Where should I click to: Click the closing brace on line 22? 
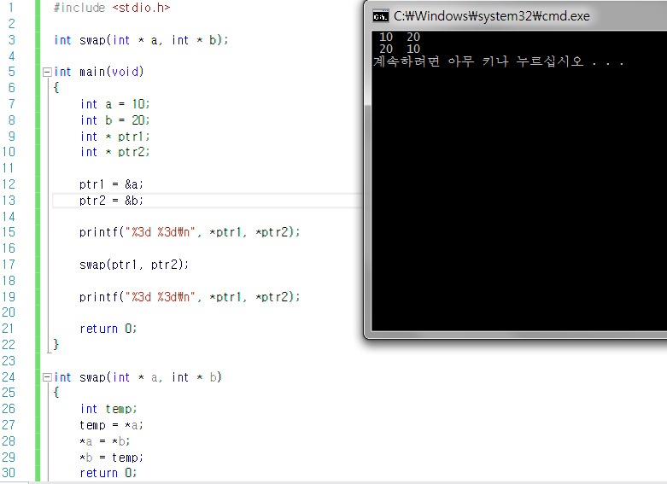[x=56, y=344]
